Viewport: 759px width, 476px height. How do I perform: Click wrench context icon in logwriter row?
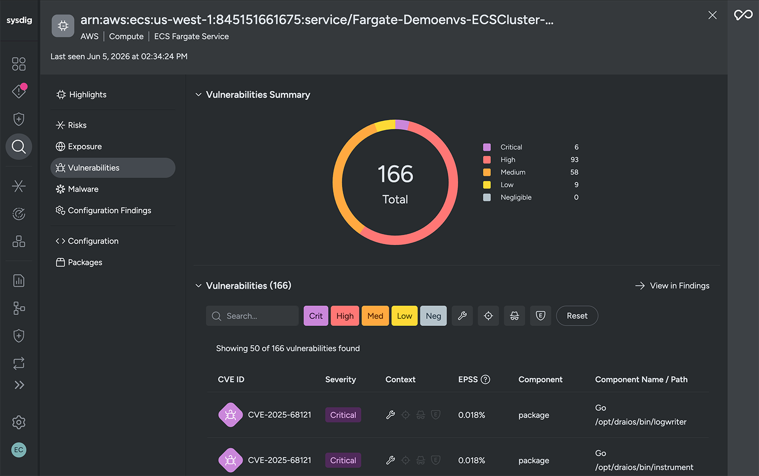point(391,415)
